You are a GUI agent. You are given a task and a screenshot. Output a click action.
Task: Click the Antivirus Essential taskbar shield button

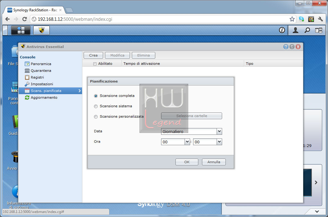coord(41,30)
